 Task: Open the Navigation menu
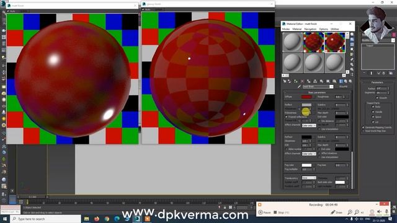pos(310,29)
